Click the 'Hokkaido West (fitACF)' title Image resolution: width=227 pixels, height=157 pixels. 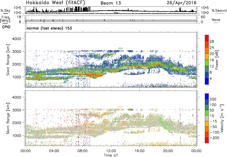coord(55,3)
